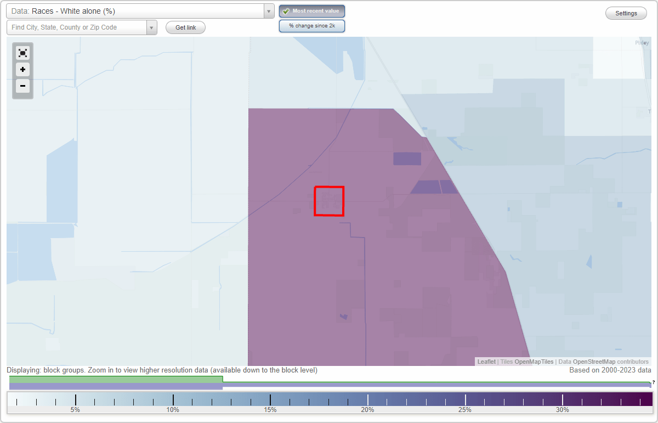Image resolution: width=658 pixels, height=423 pixels.
Task: Open the Settings panel
Action: click(x=626, y=13)
